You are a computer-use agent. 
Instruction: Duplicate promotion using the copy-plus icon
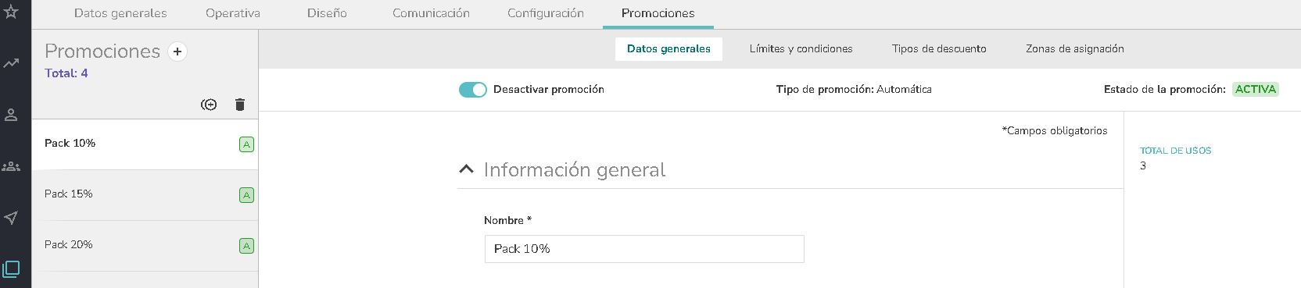click(209, 105)
